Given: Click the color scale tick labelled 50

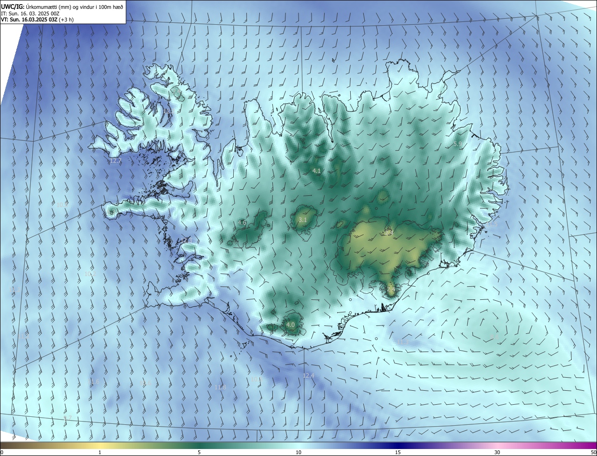Looking at the screenshot, I should coord(593,453).
